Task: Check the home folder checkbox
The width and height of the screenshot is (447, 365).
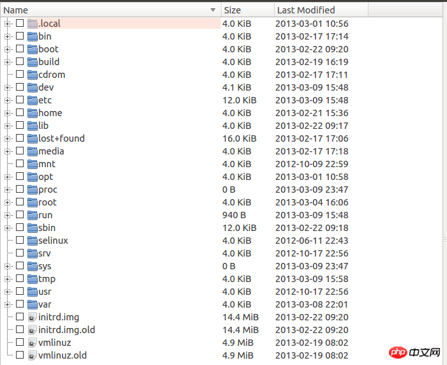Action: pyautogui.click(x=20, y=112)
